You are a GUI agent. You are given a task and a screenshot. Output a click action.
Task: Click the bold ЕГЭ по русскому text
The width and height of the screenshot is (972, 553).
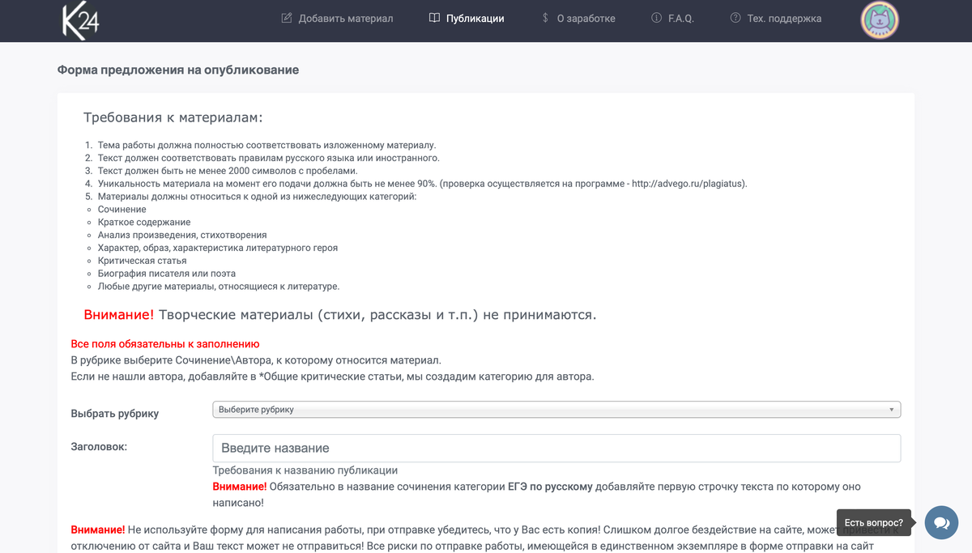point(550,487)
